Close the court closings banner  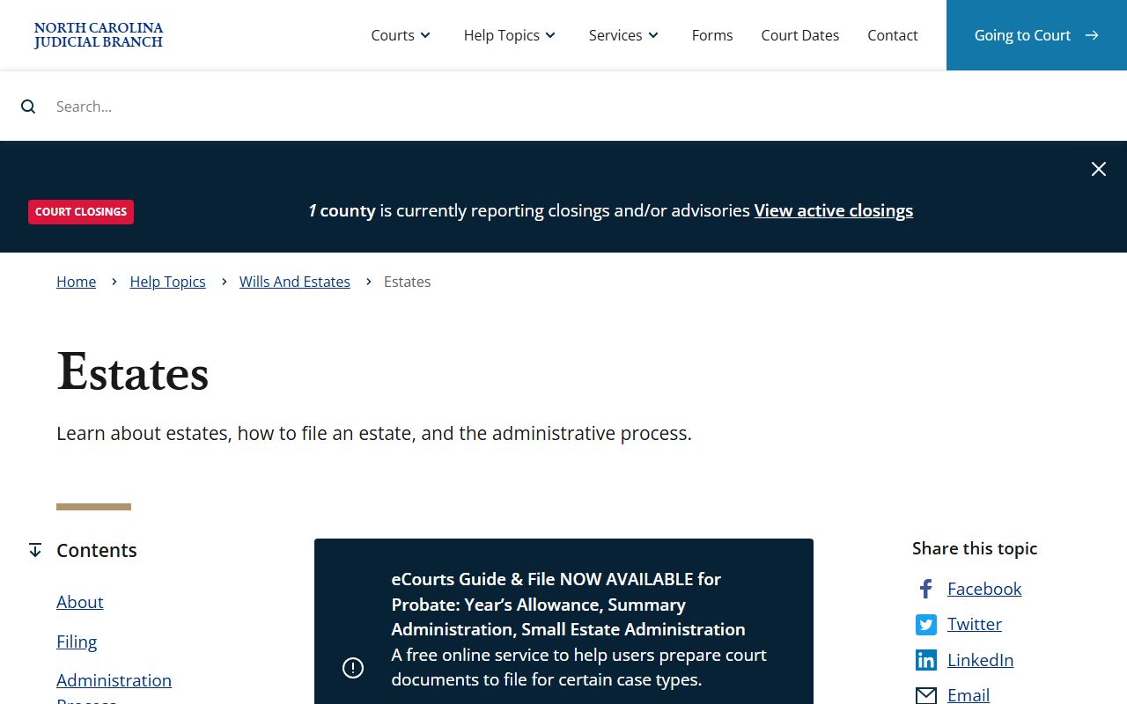tap(1099, 169)
